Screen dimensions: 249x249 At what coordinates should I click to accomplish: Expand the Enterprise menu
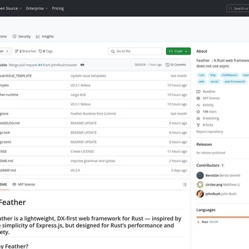(x=37, y=8)
